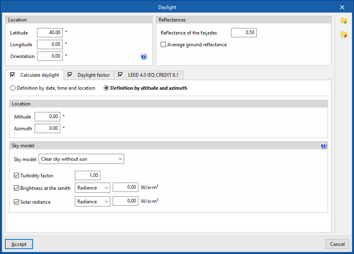Close the Daylight dialog
The image size is (354, 254).
click(342, 7)
